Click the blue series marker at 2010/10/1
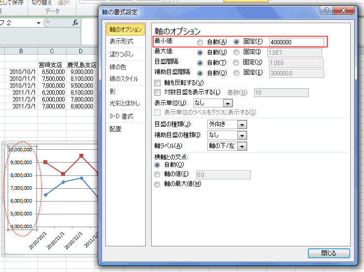Screen dimensions: 364x272 [x=45, y=195]
